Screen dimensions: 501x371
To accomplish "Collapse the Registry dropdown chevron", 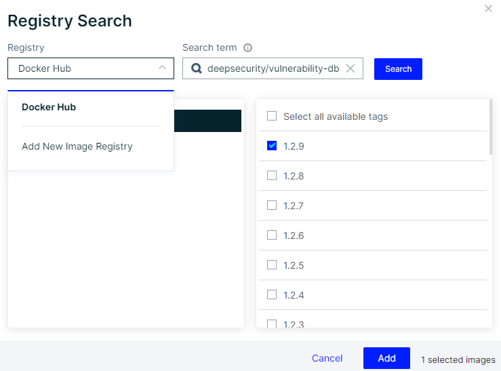I will [x=162, y=68].
